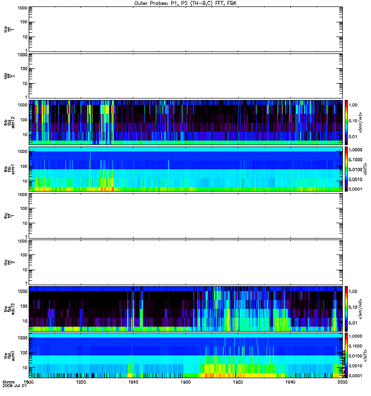371x396 pixels.
Task: Click the 'hhmm' axis unit label
Action: pos(8,382)
